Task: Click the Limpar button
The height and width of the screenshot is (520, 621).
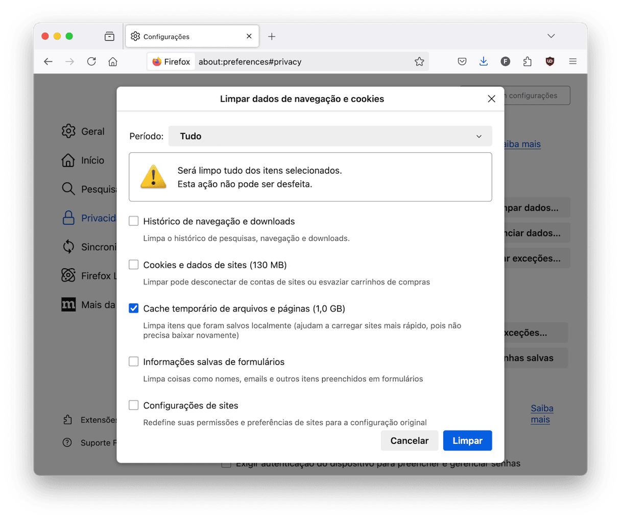Action: coord(467,440)
